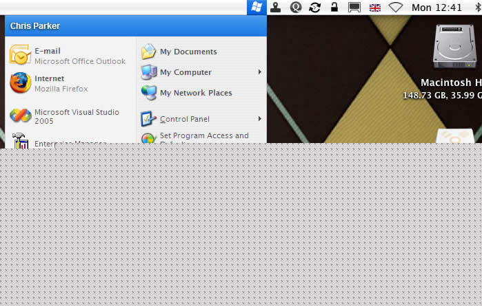482x306 pixels.
Task: Expand the Control Panel submenu arrow
Action: pyautogui.click(x=260, y=119)
